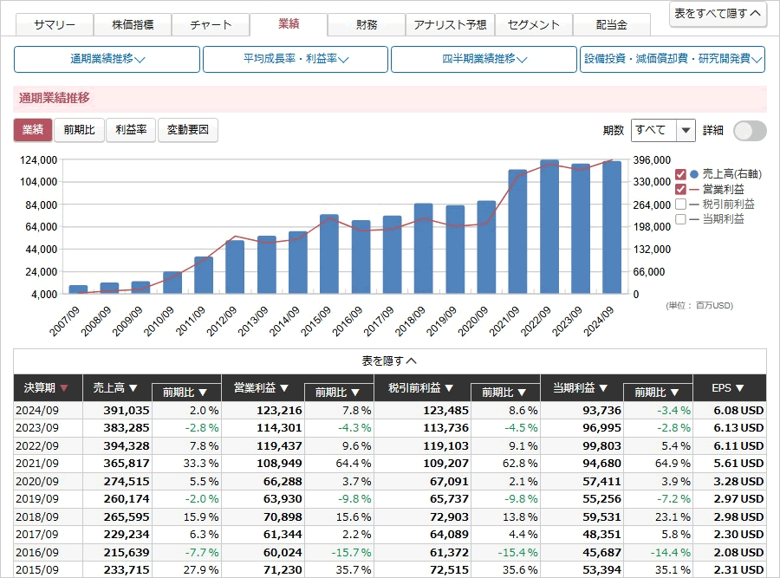
Task: Sort by 営業利益 column arrow
Action: point(284,388)
